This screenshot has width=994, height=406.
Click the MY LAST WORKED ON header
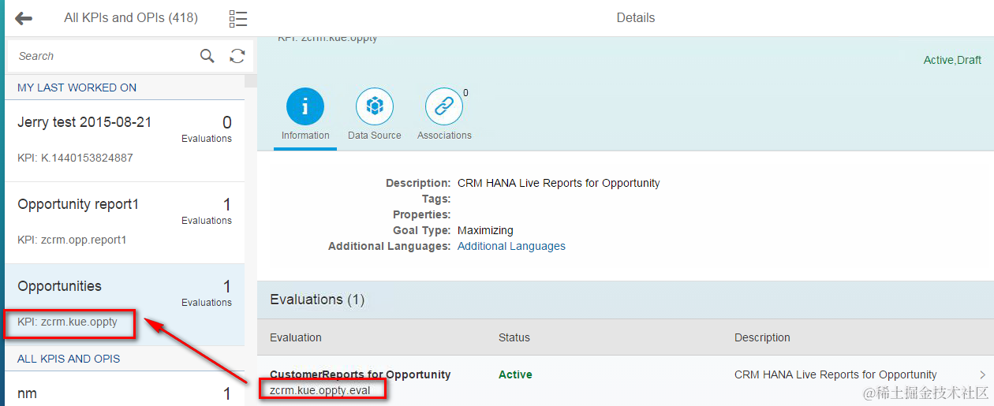coord(77,88)
